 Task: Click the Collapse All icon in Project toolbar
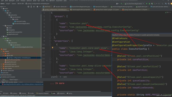pos(34,7)
